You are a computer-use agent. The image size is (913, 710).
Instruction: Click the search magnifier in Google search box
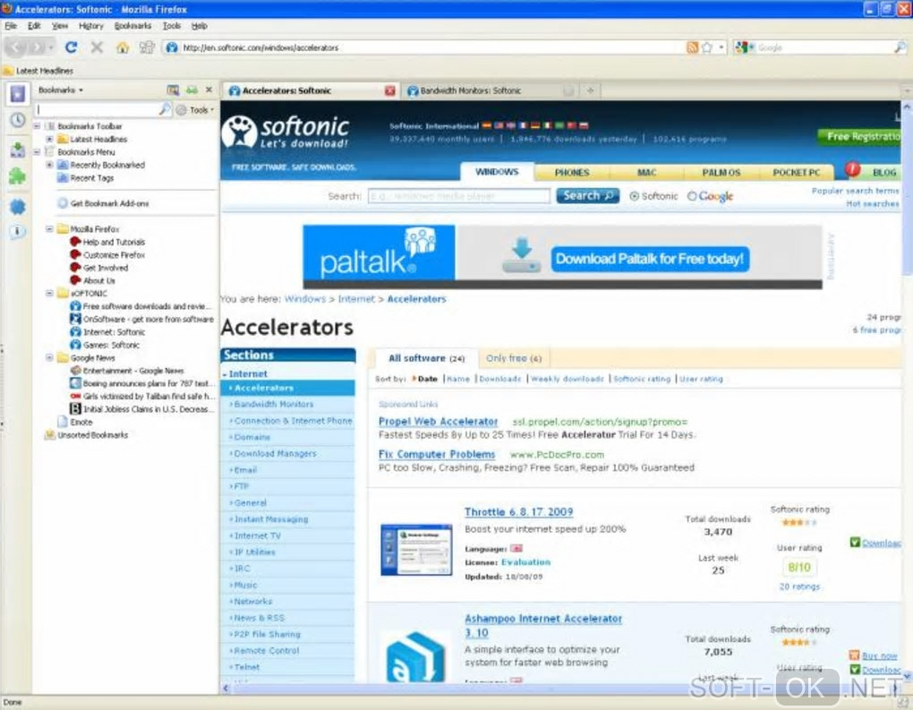click(x=900, y=47)
